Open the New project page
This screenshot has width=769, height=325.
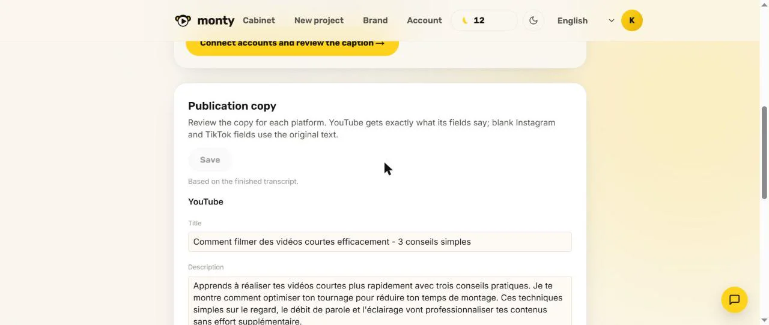click(319, 20)
